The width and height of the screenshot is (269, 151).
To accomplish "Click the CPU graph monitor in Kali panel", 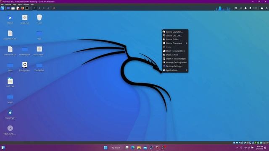I will click(x=223, y=8).
